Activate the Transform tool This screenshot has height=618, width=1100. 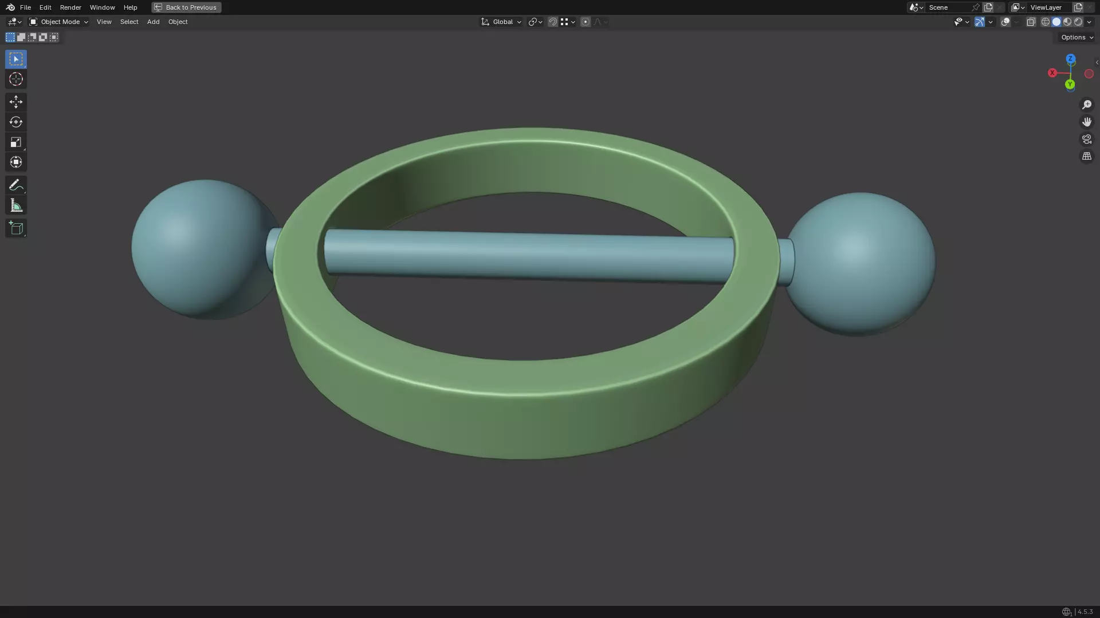tap(16, 162)
